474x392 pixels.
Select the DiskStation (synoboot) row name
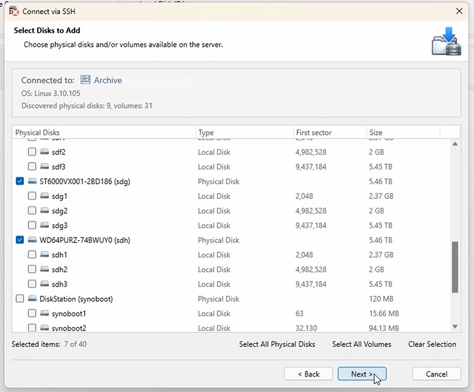pos(76,299)
